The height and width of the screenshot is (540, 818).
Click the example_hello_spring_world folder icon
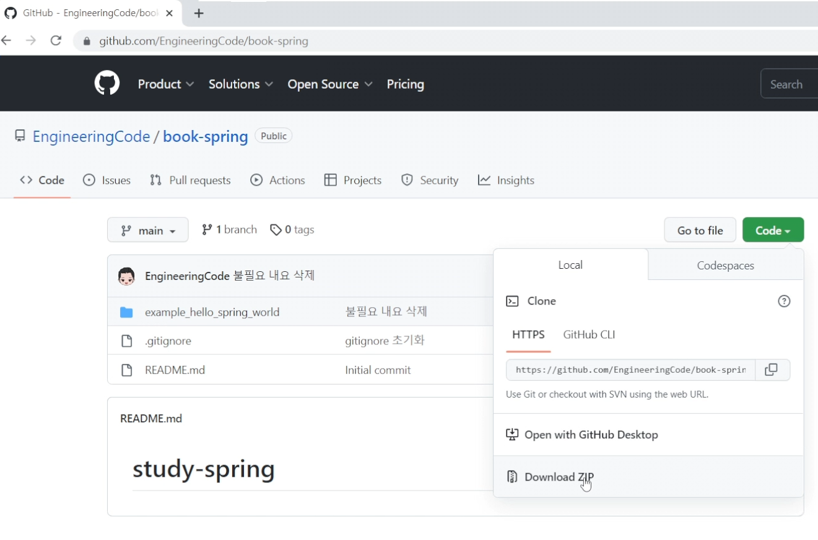[x=126, y=312]
